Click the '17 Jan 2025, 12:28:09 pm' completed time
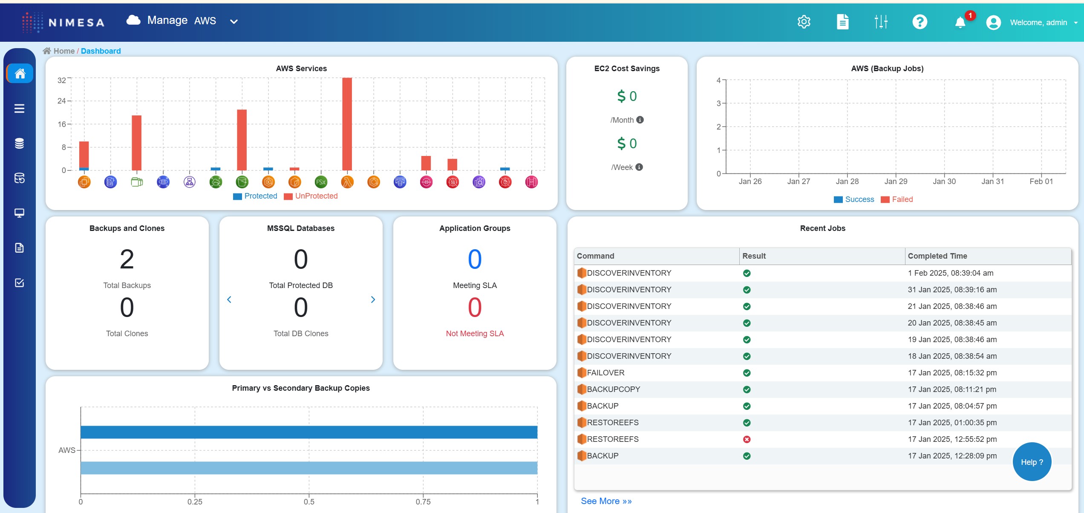The width and height of the screenshot is (1084, 513). pyautogui.click(x=952, y=456)
